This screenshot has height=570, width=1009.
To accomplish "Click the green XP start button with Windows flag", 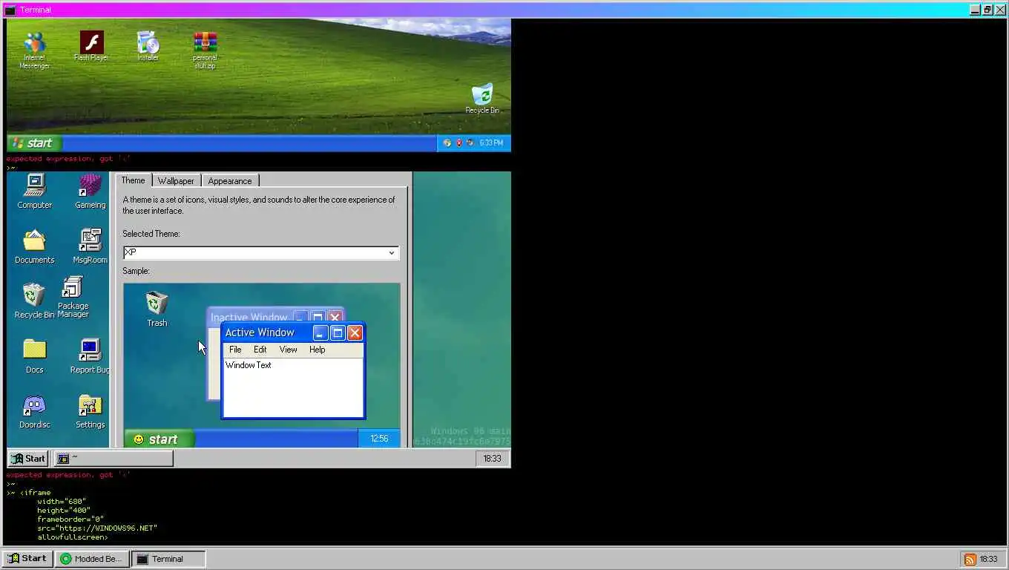I will click(x=33, y=142).
